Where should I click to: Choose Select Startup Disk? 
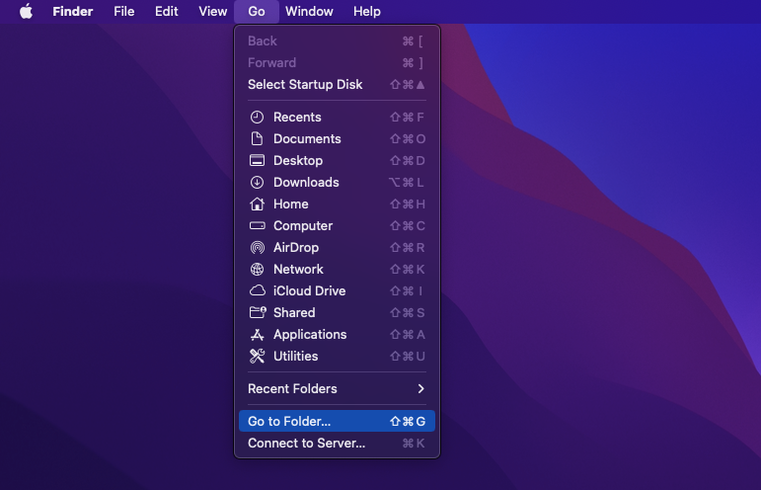click(305, 85)
